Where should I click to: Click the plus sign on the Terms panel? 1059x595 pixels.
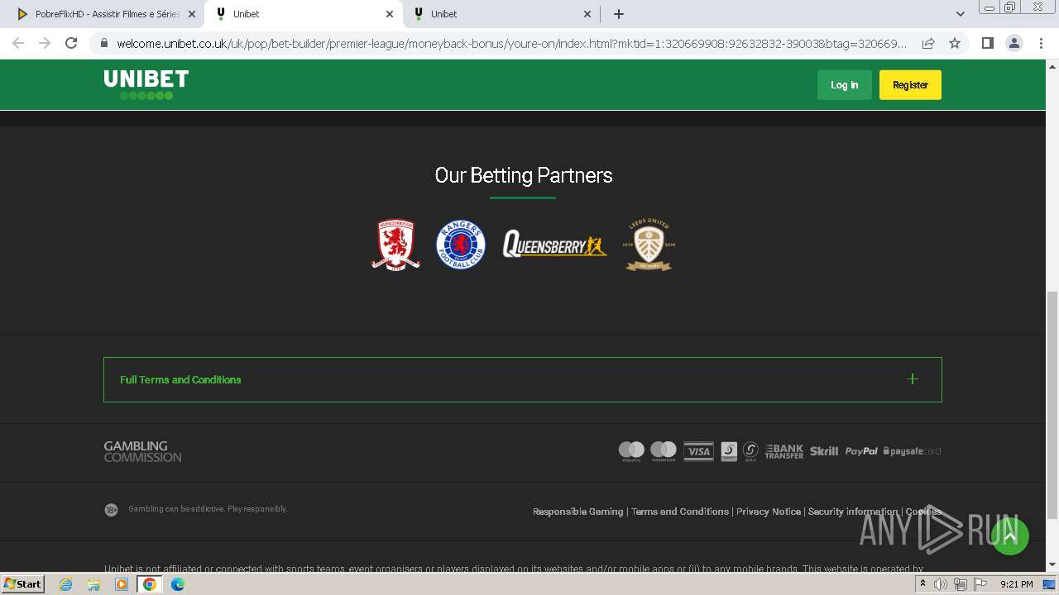pos(913,379)
